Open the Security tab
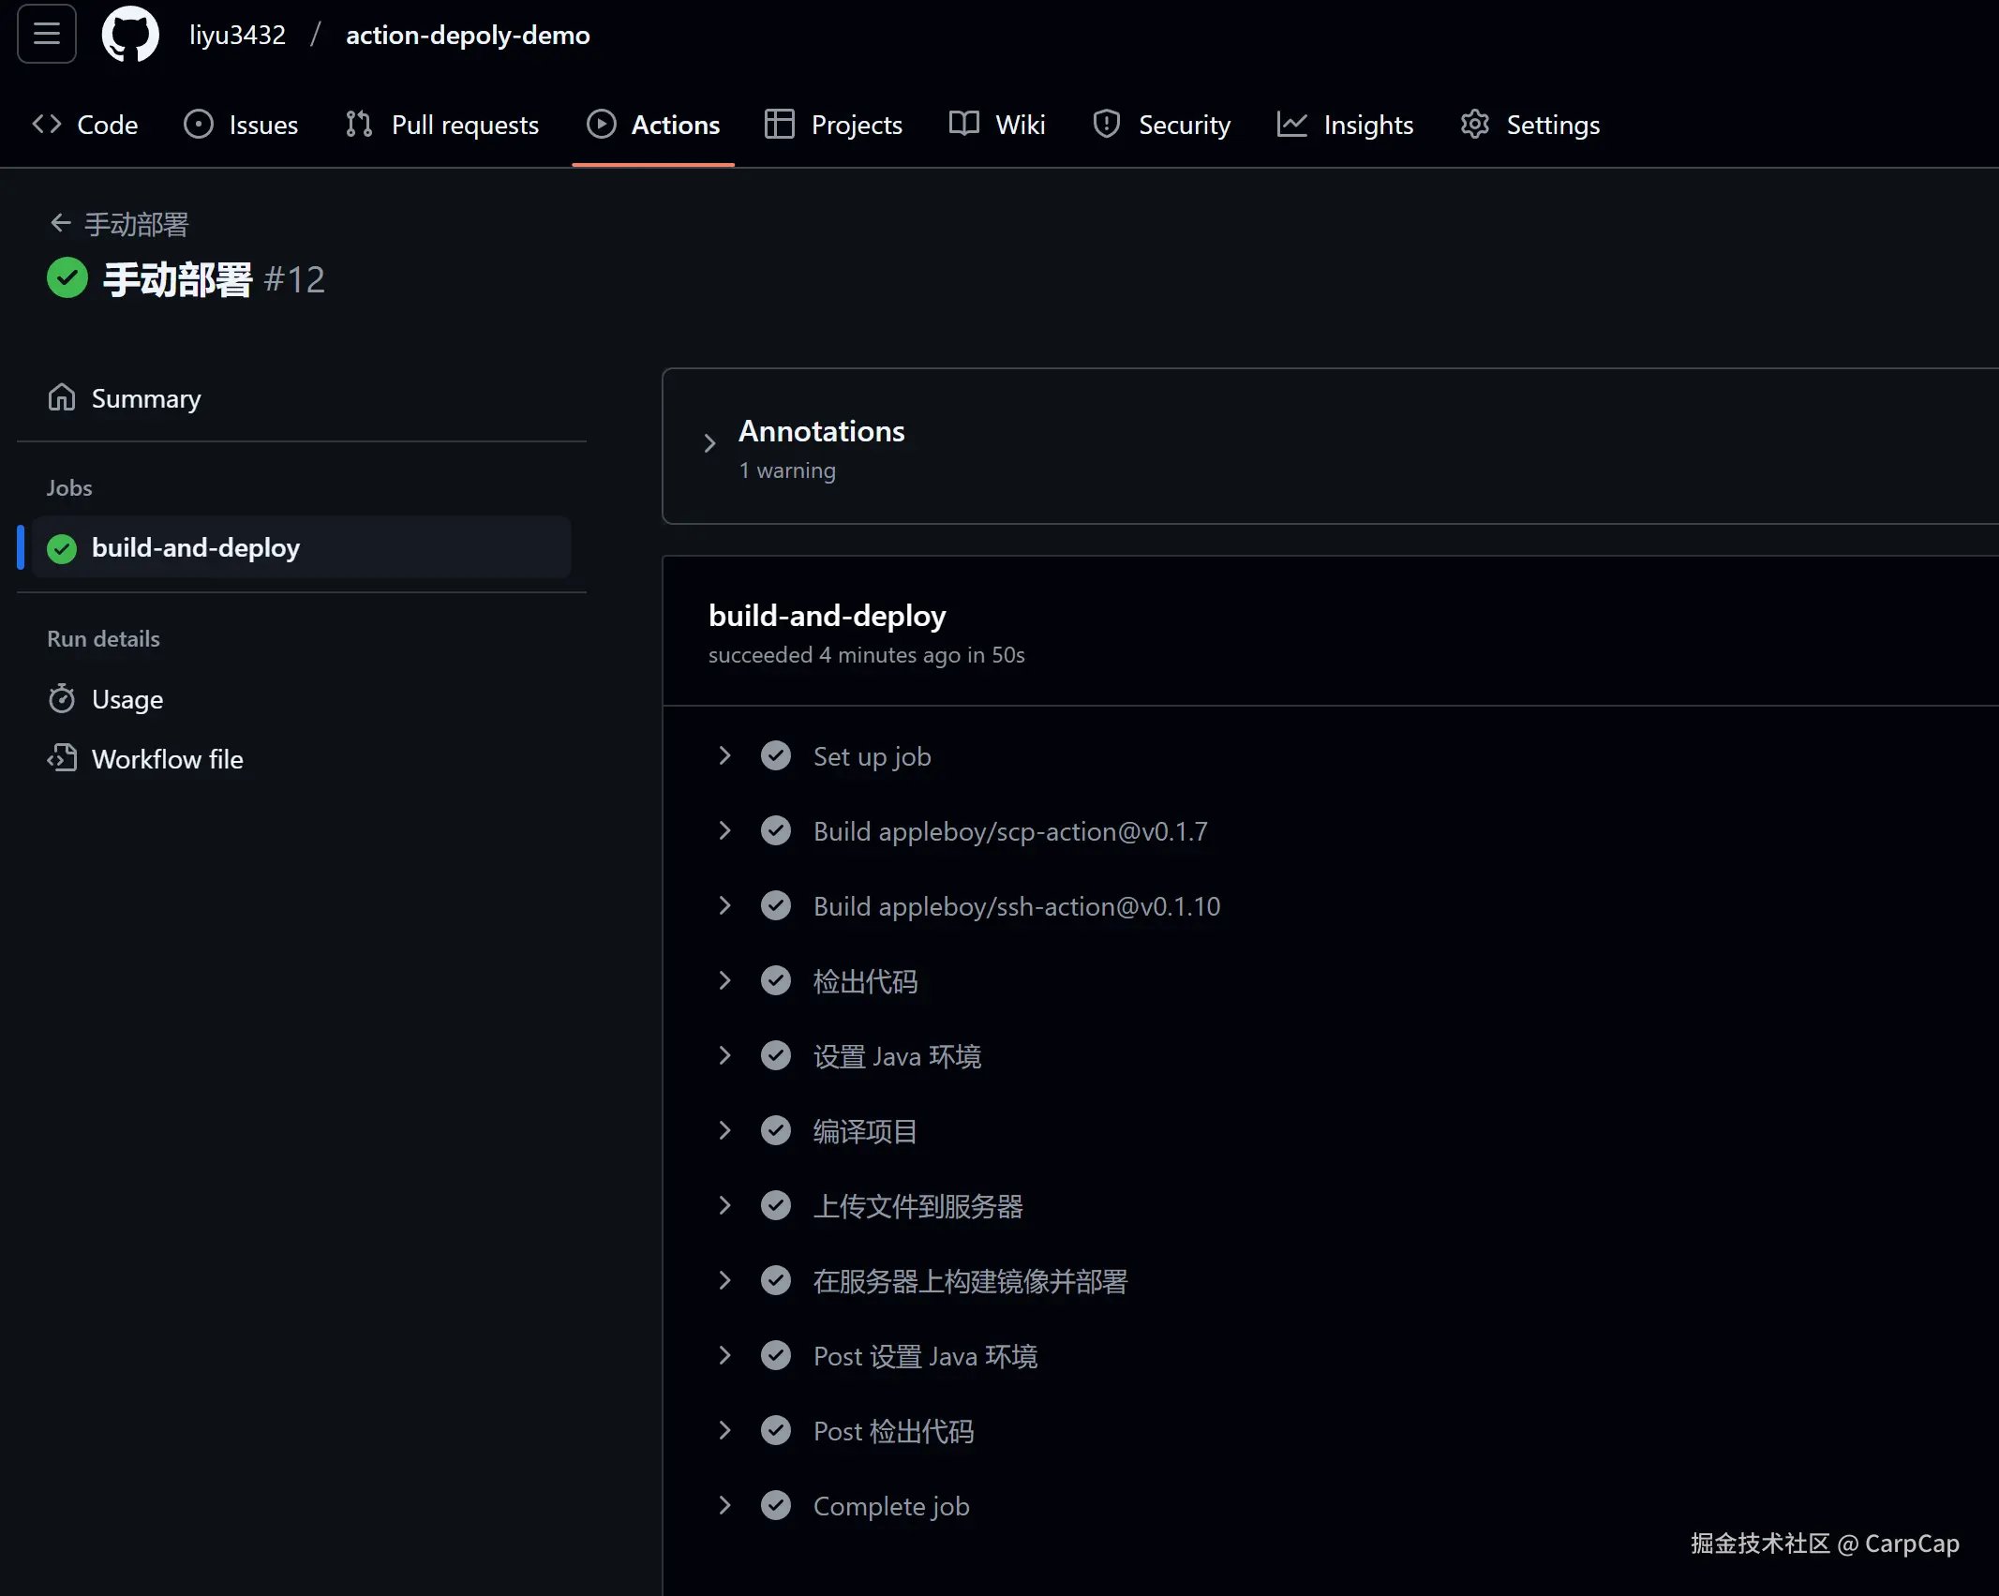Image resolution: width=1999 pixels, height=1596 pixels. 1162,125
